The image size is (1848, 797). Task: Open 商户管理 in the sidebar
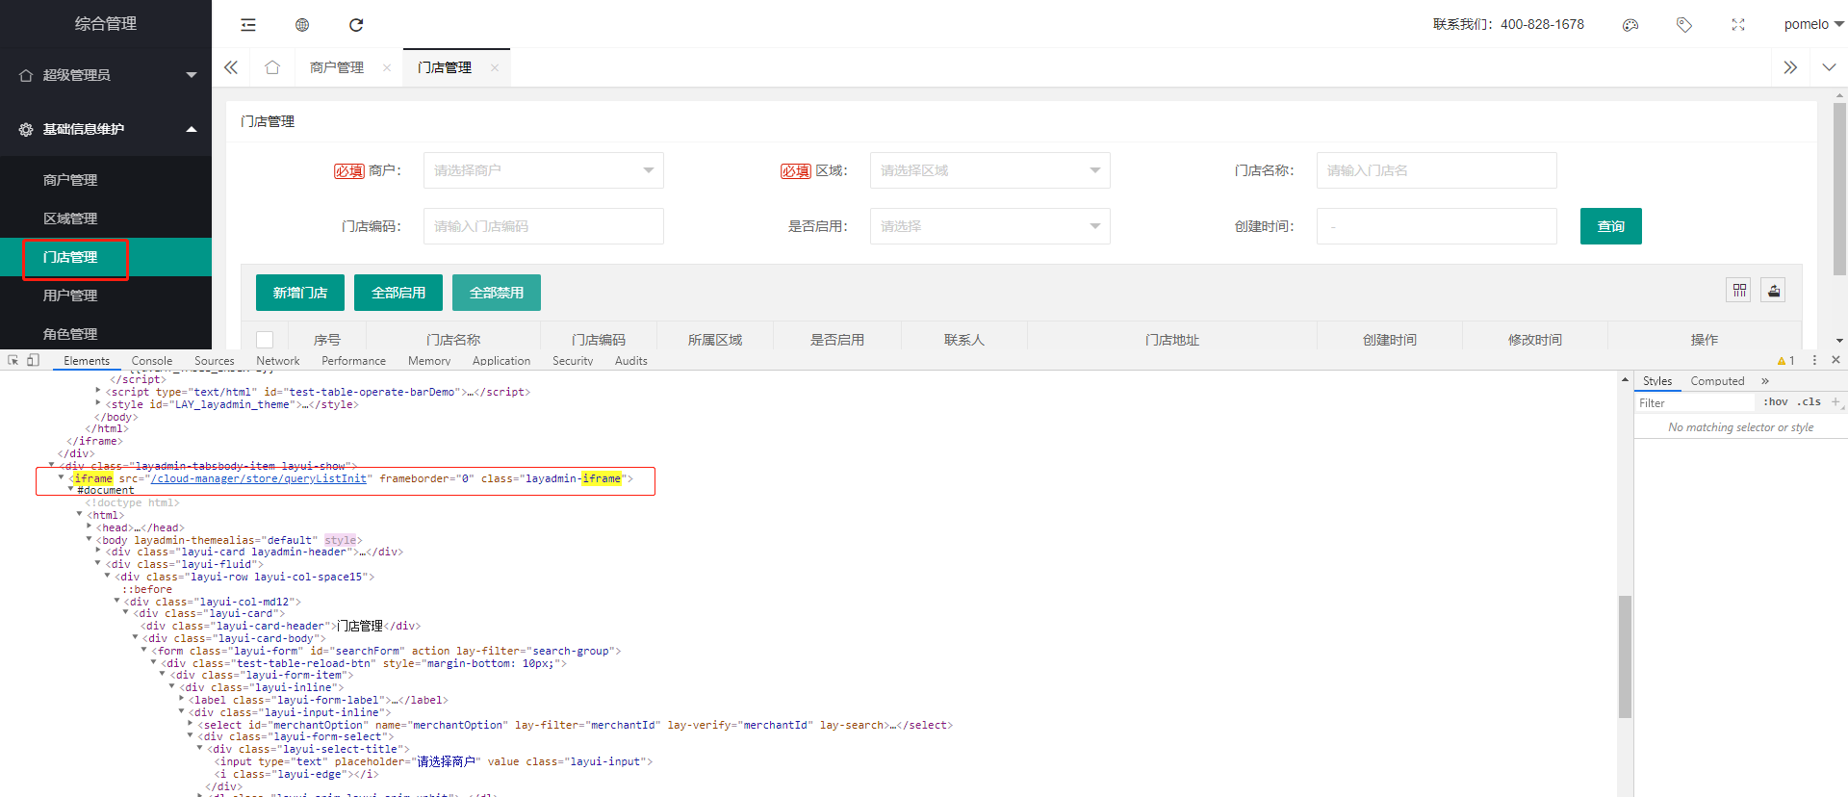pyautogui.click(x=70, y=180)
